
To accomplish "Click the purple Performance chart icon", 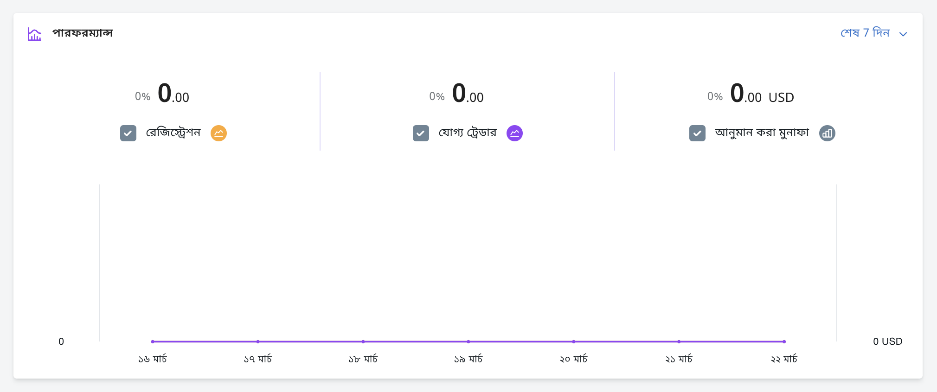I will pos(34,34).
